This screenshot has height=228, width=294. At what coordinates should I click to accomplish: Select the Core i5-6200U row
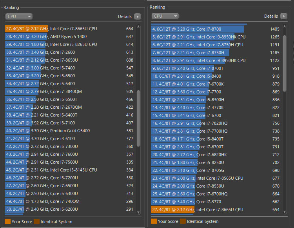coord(70,209)
